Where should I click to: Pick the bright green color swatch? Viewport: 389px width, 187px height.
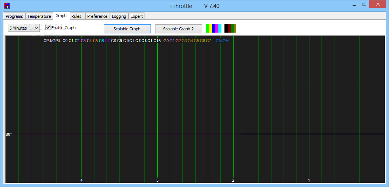coord(207,28)
